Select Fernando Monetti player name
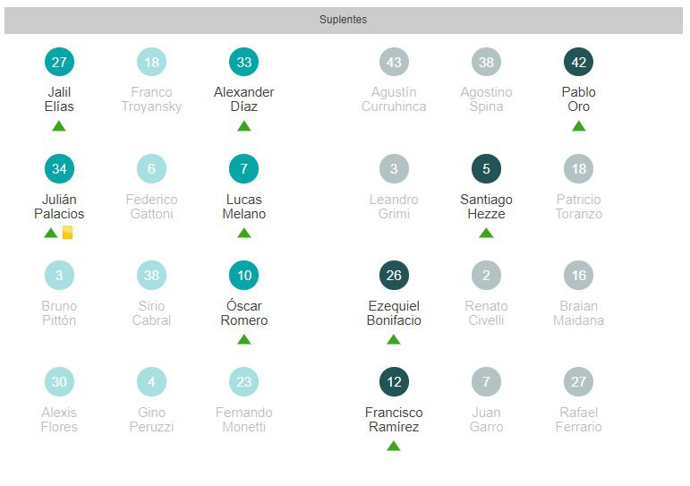690x486 pixels. pos(243,420)
